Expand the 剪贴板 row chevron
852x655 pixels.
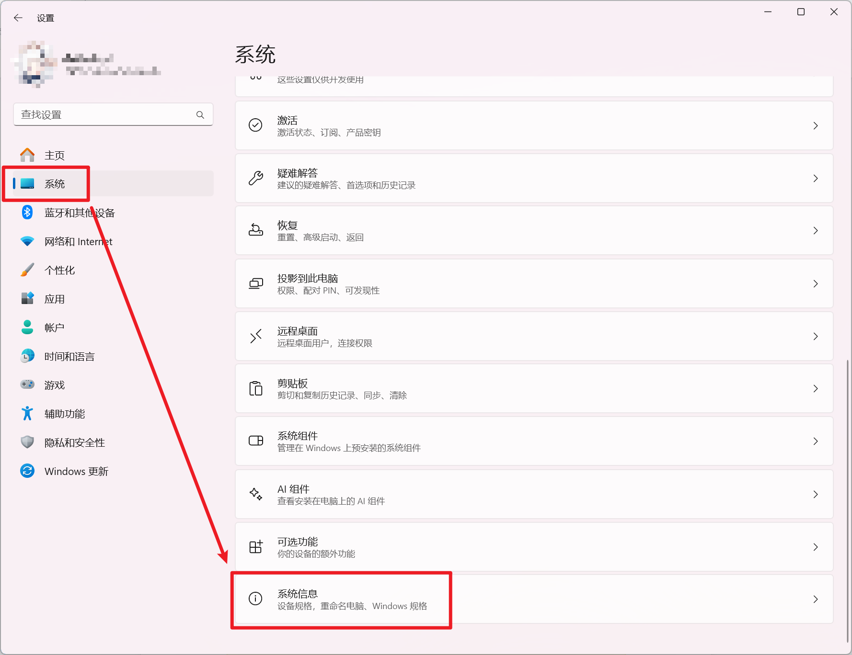coord(816,388)
